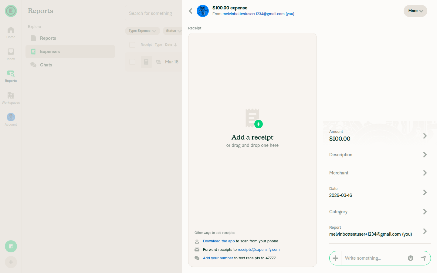Open the Reports search icon in sidebar

tap(11, 76)
